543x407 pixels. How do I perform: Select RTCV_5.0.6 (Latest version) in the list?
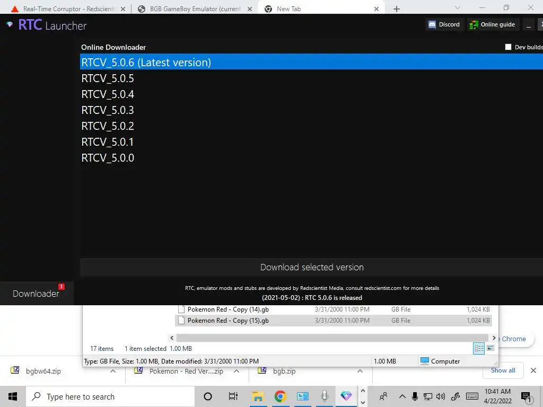[311, 62]
